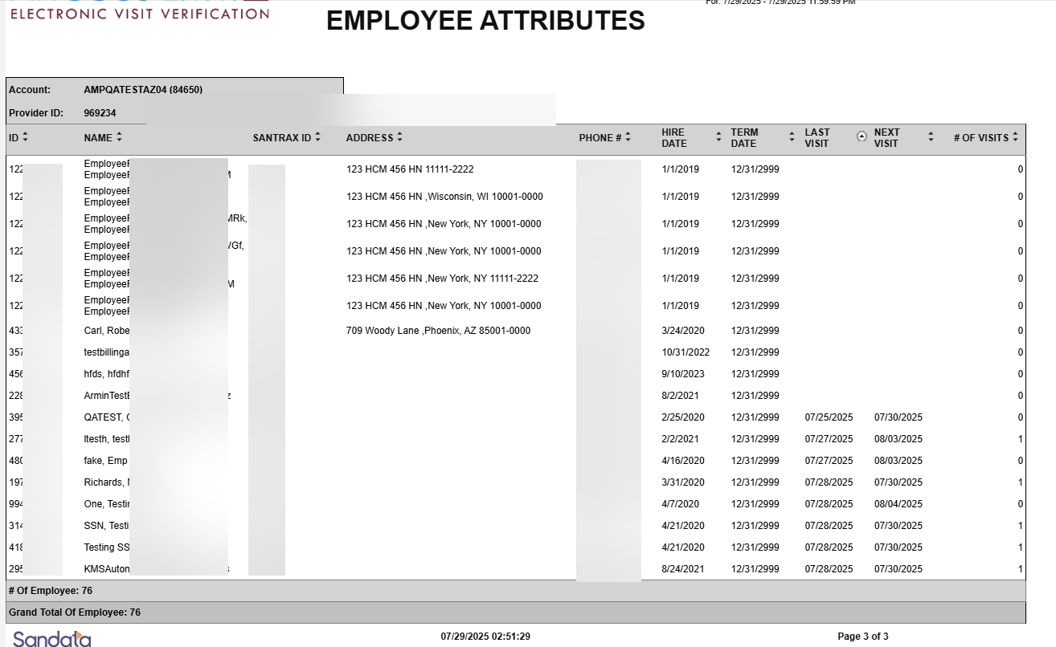Click the HIRE DATE sort icon
Viewport: 1056px width, 647px height.
tap(718, 137)
